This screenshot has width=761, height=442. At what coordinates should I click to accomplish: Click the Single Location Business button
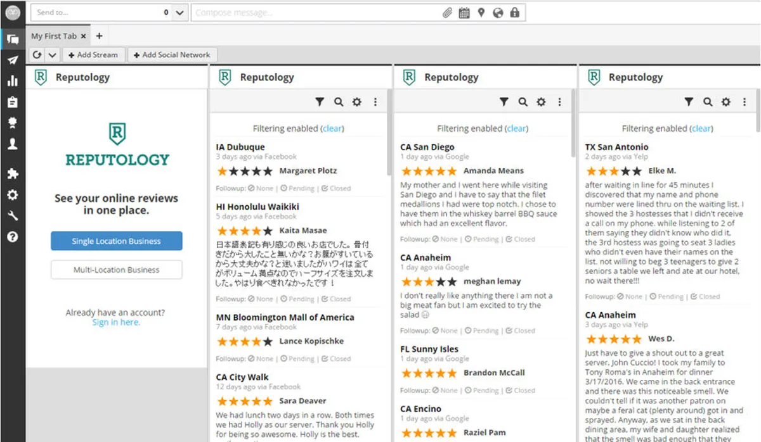116,241
